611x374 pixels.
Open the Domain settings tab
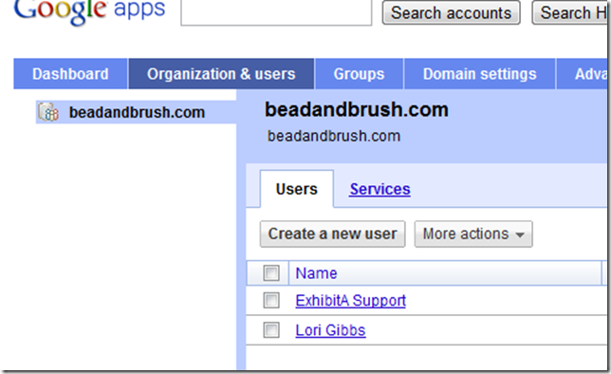click(480, 74)
